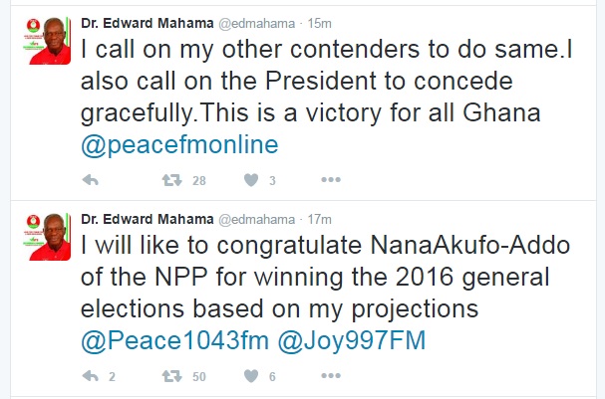Screen dimensions: 605x399
Task: Open the @peacefmonline mention link
Action: pyautogui.click(x=178, y=144)
